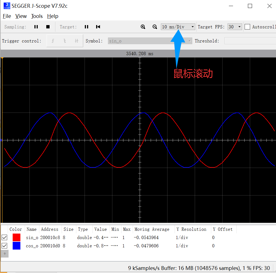Click the J-Scope application icon
This screenshot has height=273, width=276.
coord(7,6)
